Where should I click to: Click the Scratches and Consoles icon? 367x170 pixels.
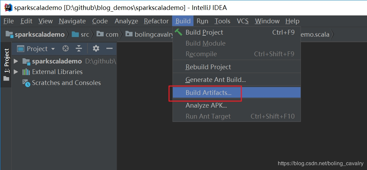click(26, 83)
